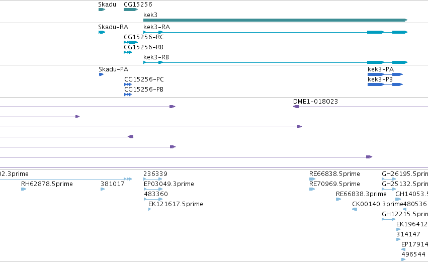Click the EK121617.5prime EST arrow
The width and height of the screenshot is (428, 262).
[149, 209]
